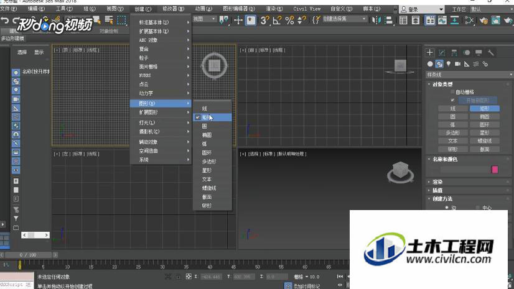Select the Center (中心) creation method radio
The height and width of the screenshot is (289, 514).
click(478, 208)
